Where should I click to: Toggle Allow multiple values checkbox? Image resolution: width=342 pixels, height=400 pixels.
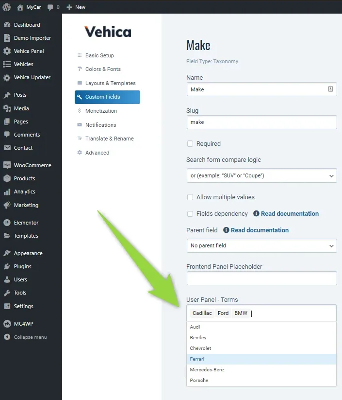(x=190, y=197)
